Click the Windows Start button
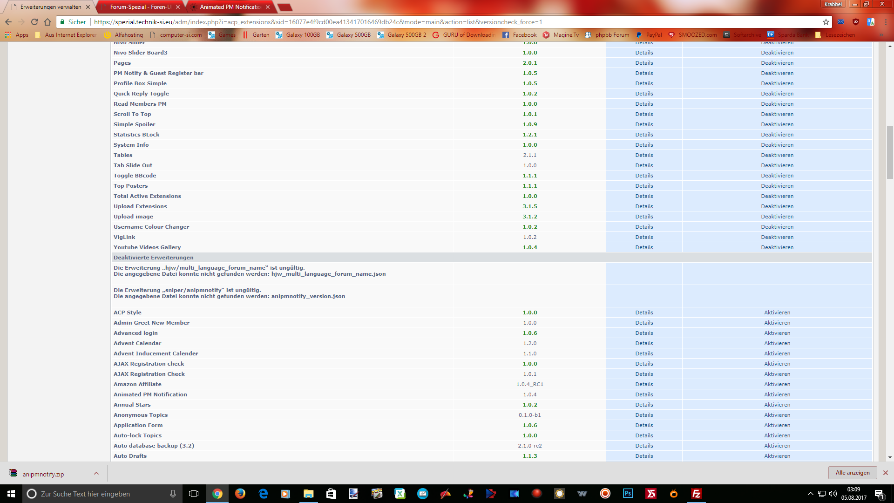The image size is (894, 503). 11,494
